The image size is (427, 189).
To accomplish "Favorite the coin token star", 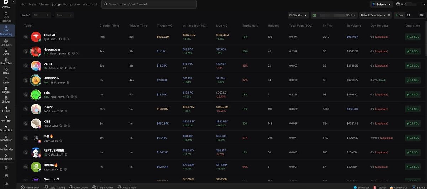I will coord(26,95).
